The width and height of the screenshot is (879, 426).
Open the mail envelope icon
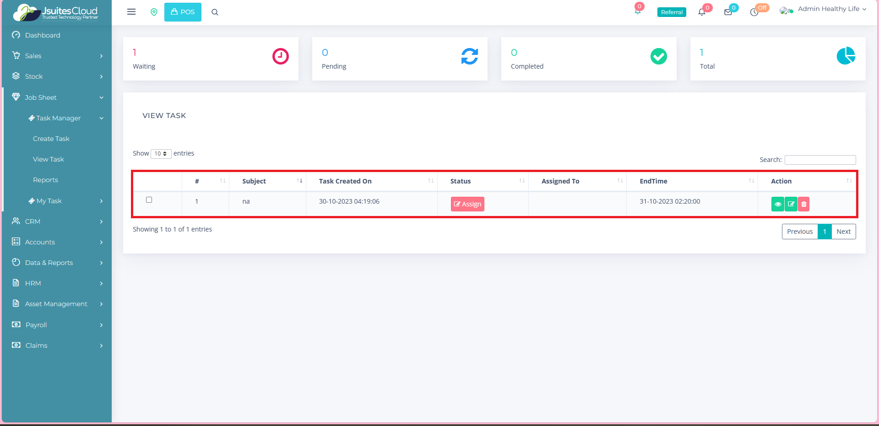point(728,12)
